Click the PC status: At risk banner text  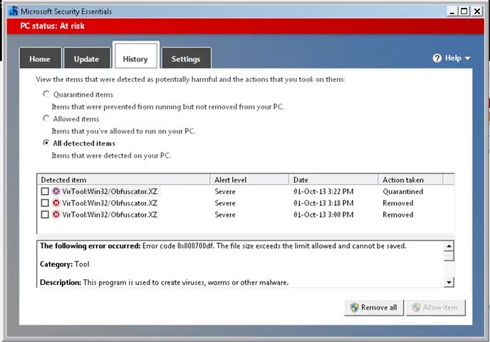pyautogui.click(x=53, y=26)
